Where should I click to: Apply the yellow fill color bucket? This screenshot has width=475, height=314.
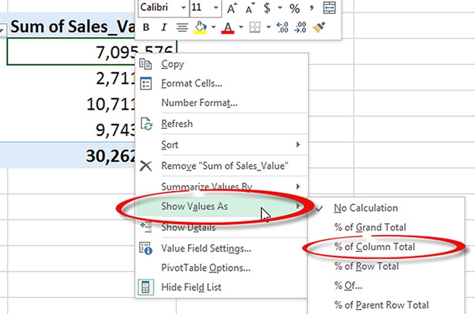pyautogui.click(x=200, y=28)
